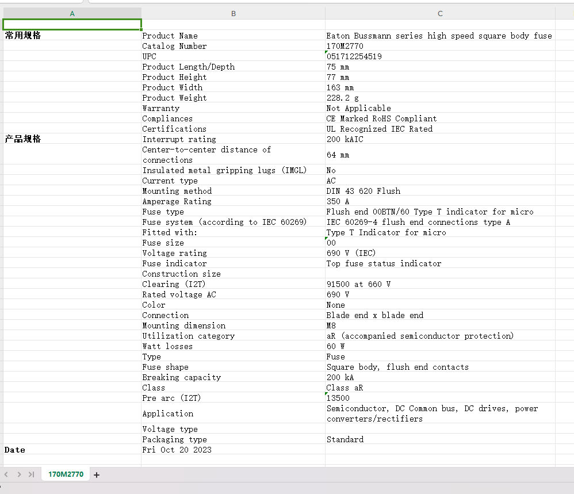
Task: Select cell 'Product Width'
Action: [233, 87]
